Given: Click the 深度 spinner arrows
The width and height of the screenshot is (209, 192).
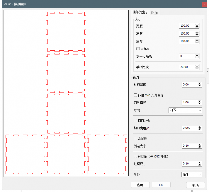Looking at the screenshot, I should tap(197, 41).
